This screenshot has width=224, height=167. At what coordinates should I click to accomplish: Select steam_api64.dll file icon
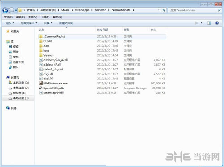pos(41,92)
